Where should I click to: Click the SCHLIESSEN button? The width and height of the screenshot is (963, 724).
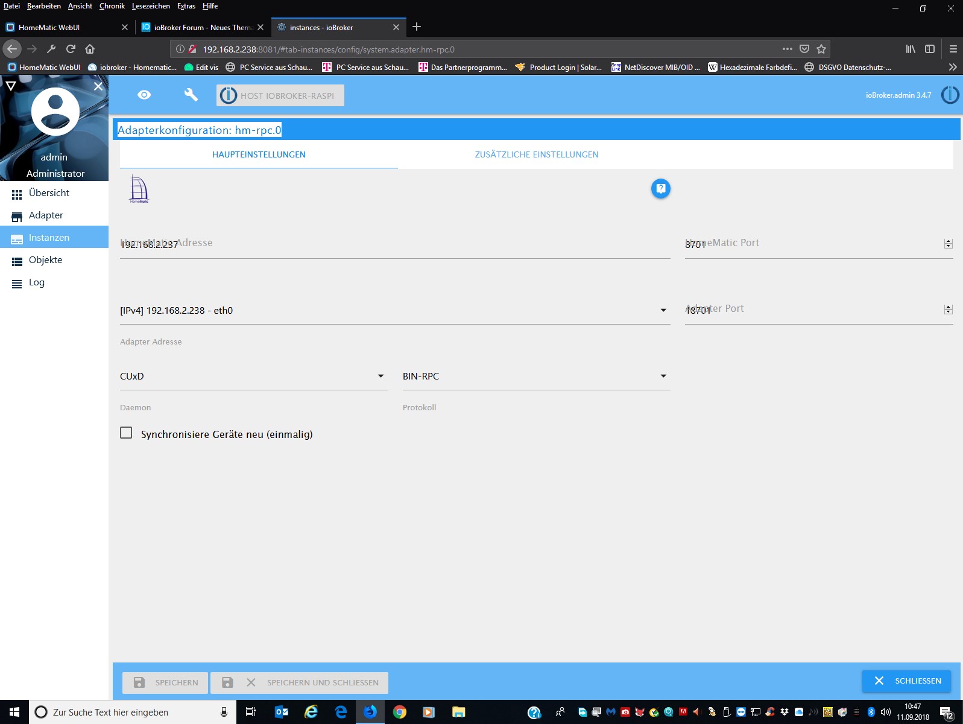pos(906,681)
